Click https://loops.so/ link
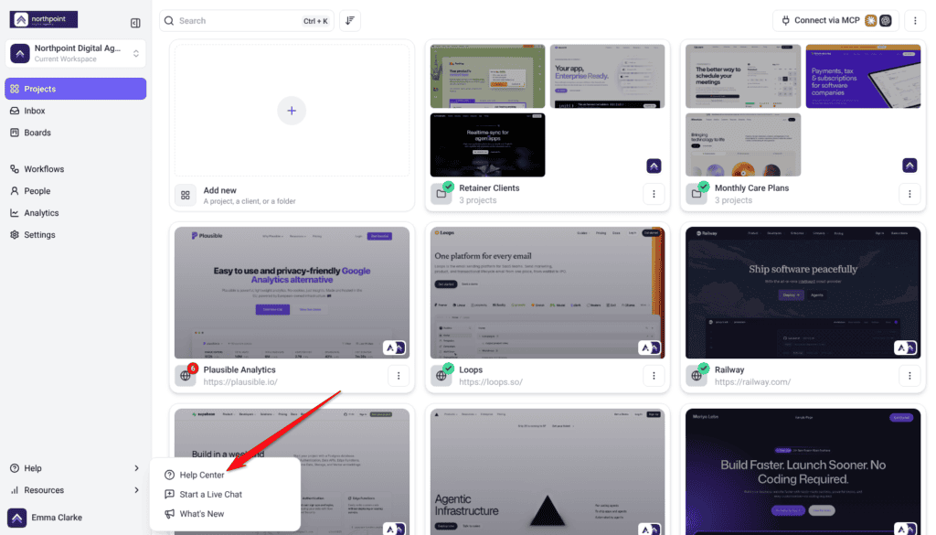 click(491, 382)
